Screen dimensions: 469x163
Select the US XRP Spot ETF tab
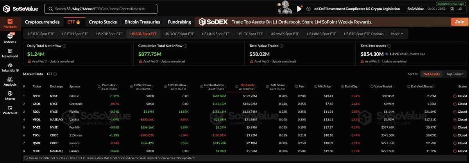point(109,34)
